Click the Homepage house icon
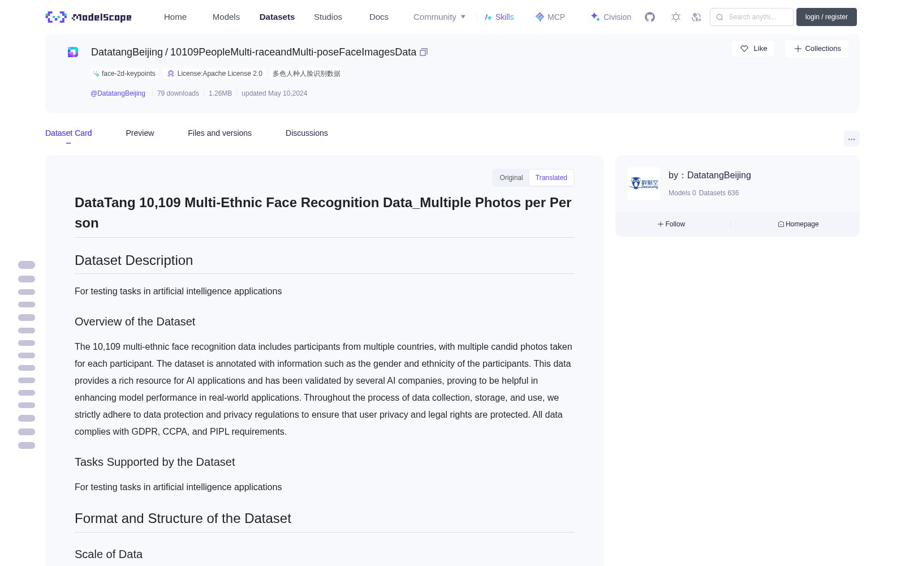Image resolution: width=905 pixels, height=566 pixels. [x=781, y=224]
